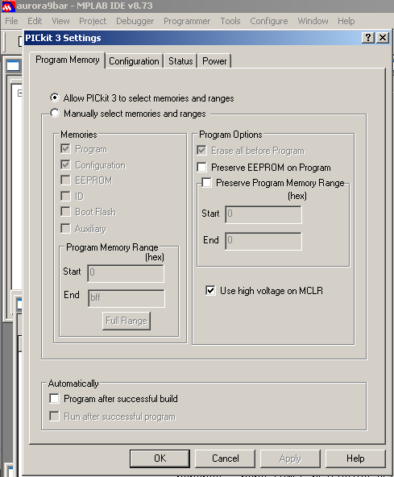Open the Configure menu
Image resolution: width=394 pixels, height=477 pixels.
(269, 21)
